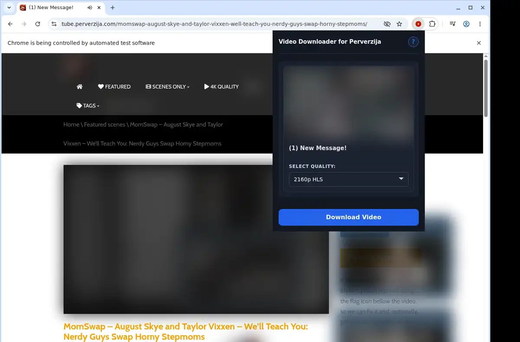Open the Chrome profile avatar icon
The image size is (520, 342).
466,24
